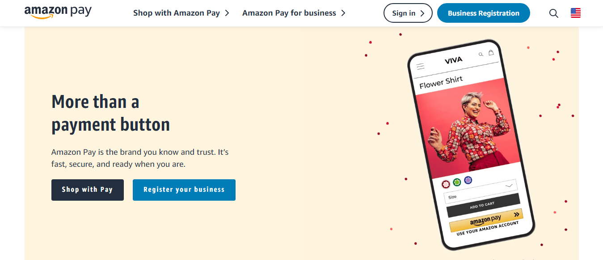The height and width of the screenshot is (260, 603).
Task: Select the purple color swatch option
Action: pyautogui.click(x=468, y=180)
